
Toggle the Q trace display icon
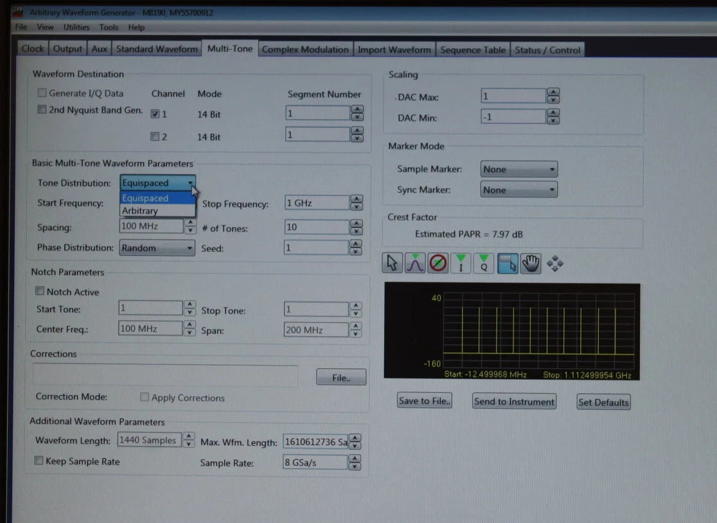[484, 263]
